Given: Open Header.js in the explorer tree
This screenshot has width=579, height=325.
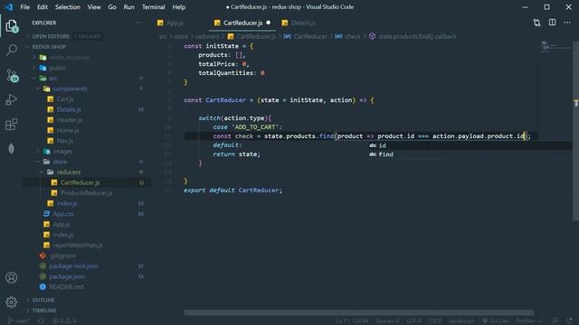Looking at the screenshot, I should (x=70, y=120).
